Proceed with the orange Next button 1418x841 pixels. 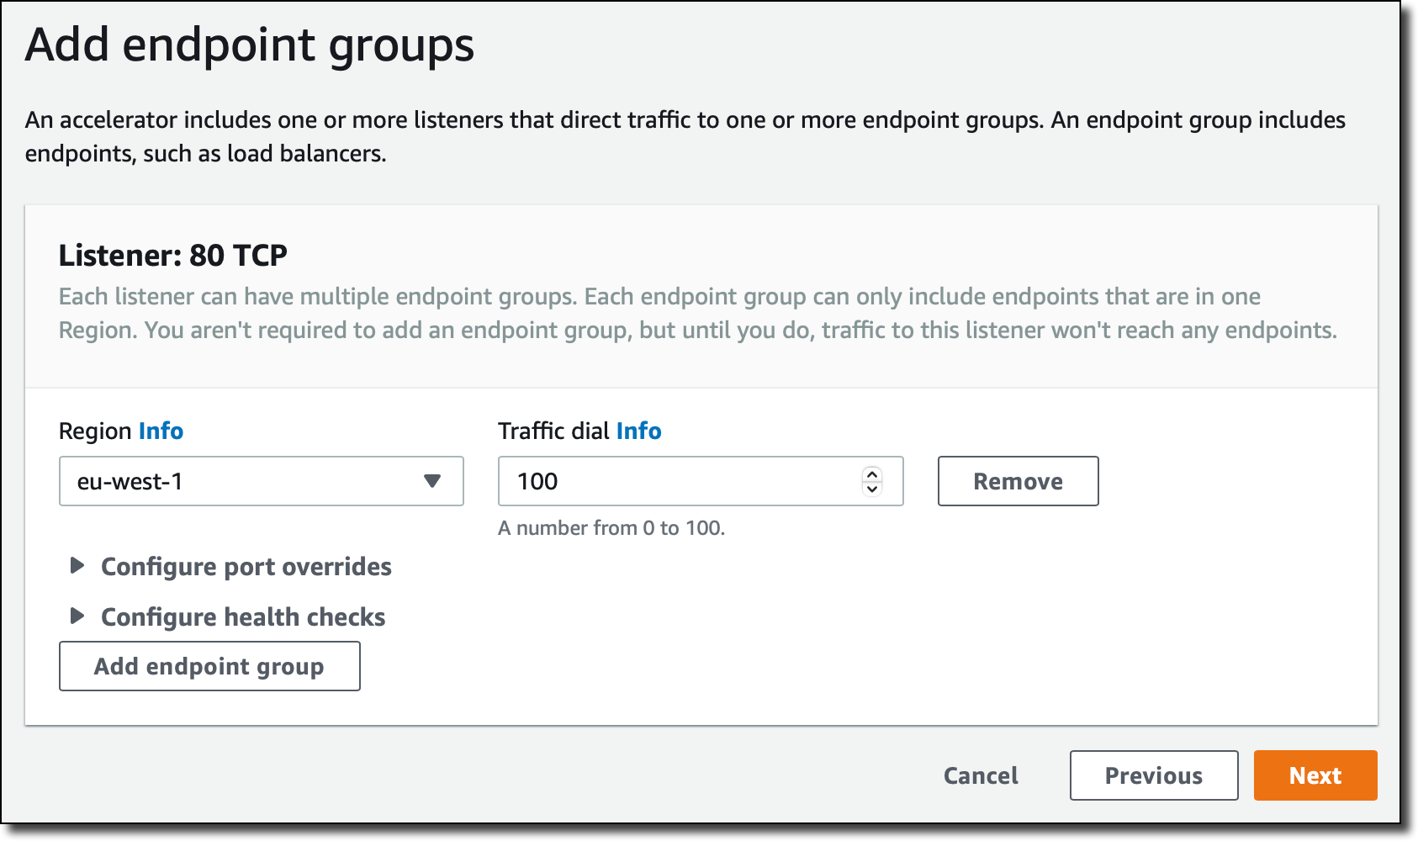1315,775
